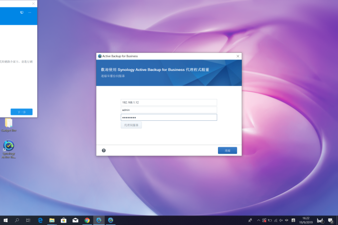Switch to the last Active Backup taskbar icon
This screenshot has width=338, height=225.
tap(110, 220)
